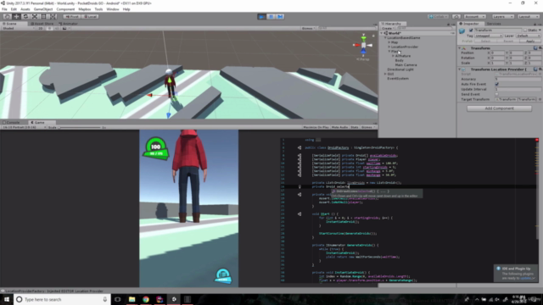Select the Rotate tool in the toolbar
543x305 pixels.
tap(25, 17)
